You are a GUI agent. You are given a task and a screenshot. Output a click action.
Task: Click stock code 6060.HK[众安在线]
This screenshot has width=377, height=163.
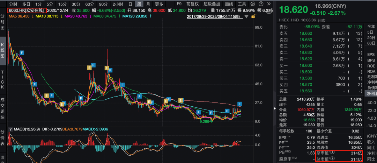click(x=27, y=10)
